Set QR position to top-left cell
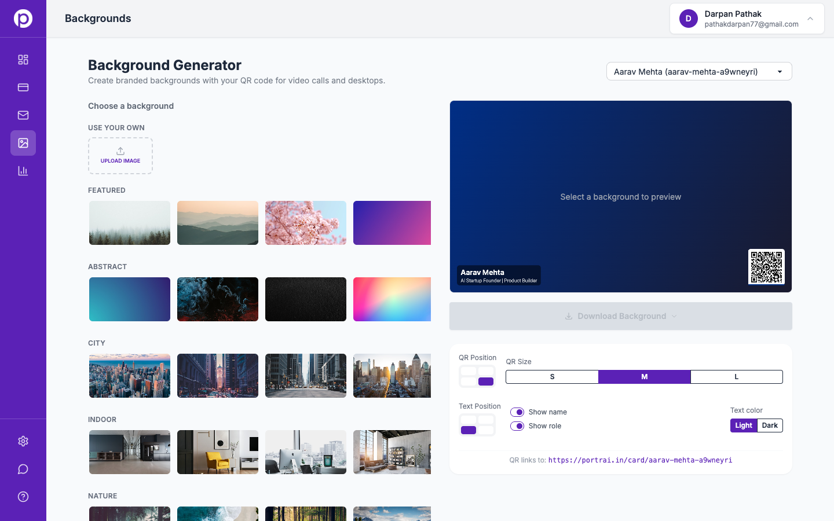The width and height of the screenshot is (834, 521). click(x=469, y=371)
